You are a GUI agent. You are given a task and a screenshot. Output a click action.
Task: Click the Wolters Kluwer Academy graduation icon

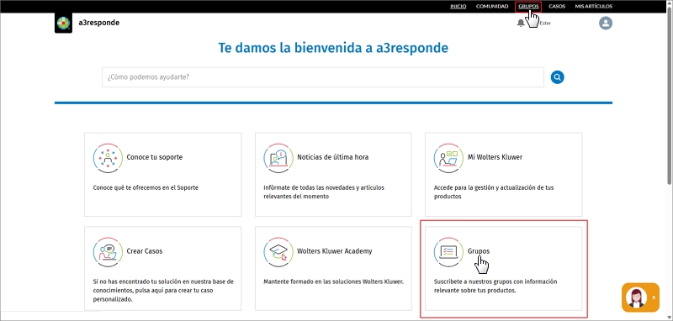pyautogui.click(x=278, y=252)
